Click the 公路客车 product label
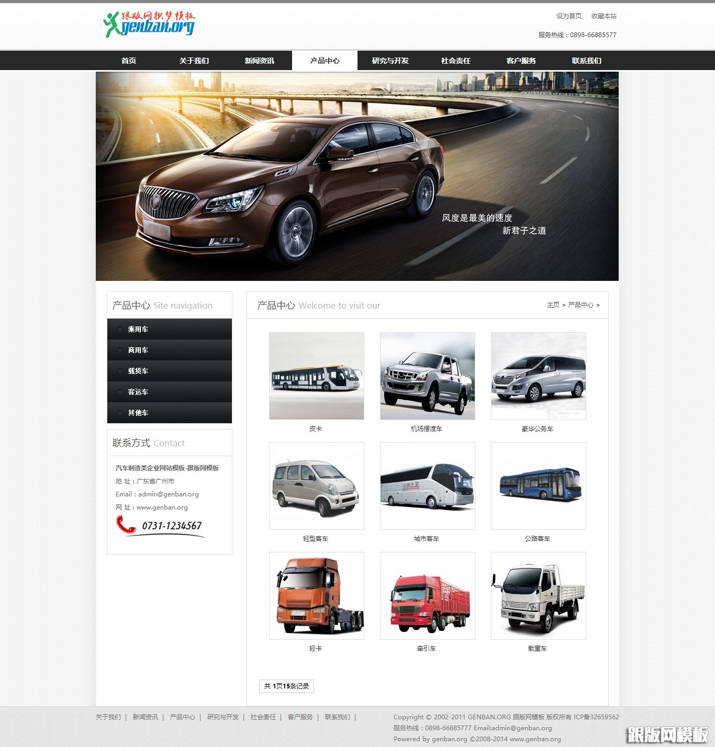The image size is (715, 747). click(x=538, y=539)
